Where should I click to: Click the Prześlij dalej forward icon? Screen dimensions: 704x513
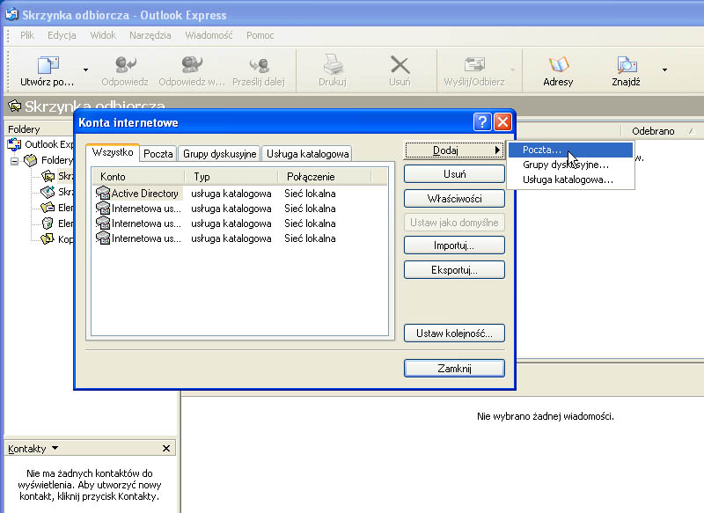pyautogui.click(x=259, y=65)
